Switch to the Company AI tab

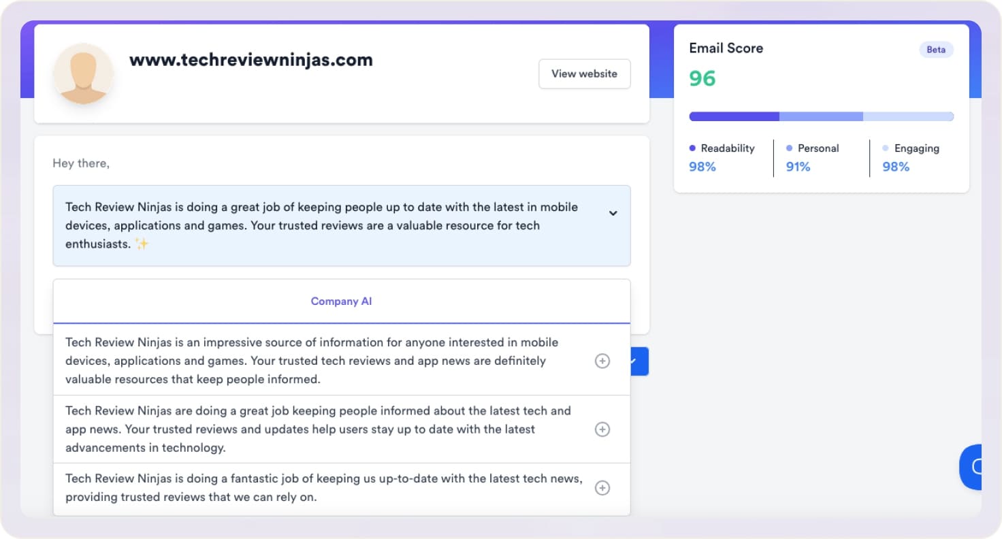point(341,301)
